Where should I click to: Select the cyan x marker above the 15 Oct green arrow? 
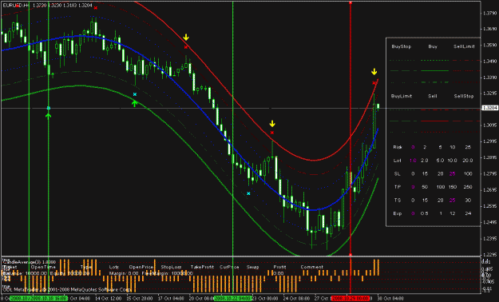(x=135, y=94)
